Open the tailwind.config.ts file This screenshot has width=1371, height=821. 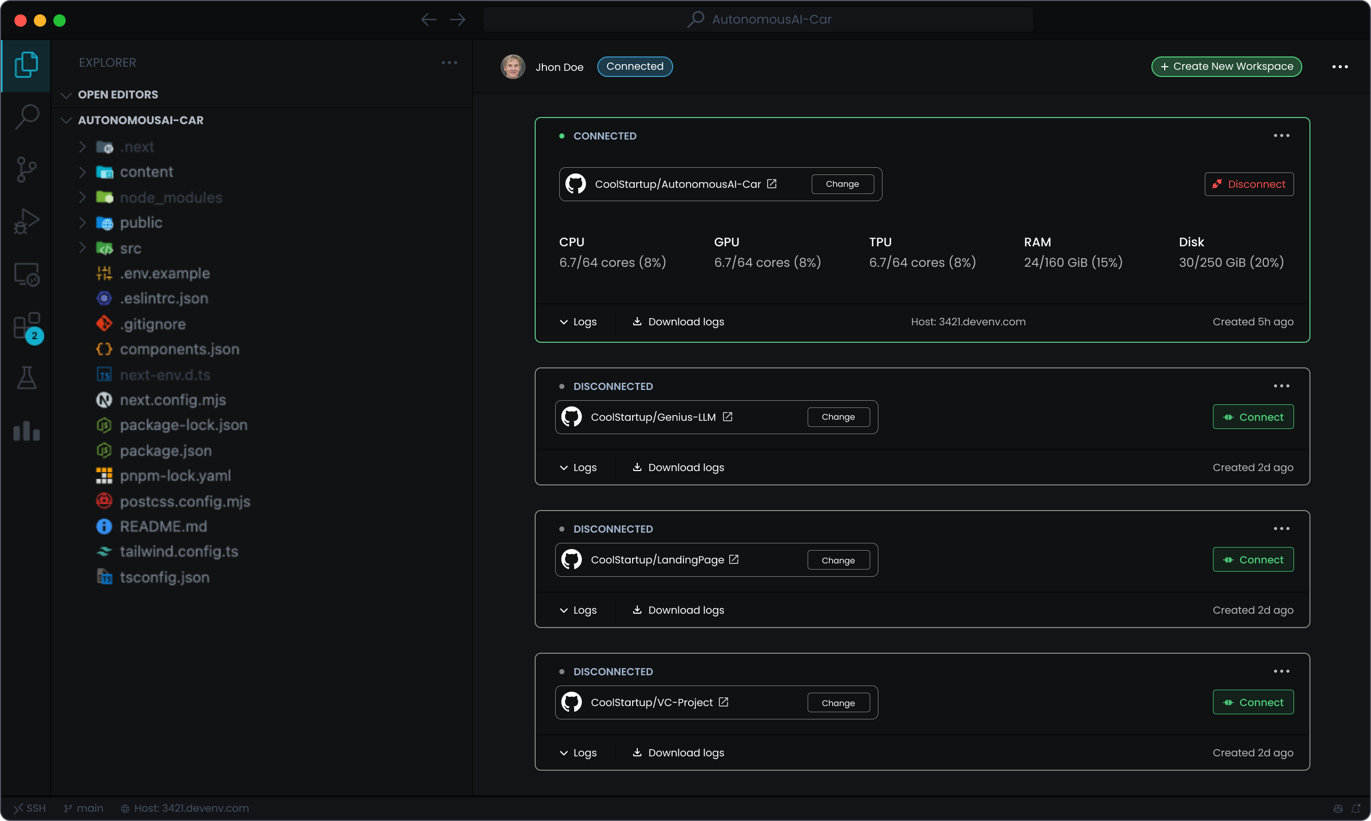pyautogui.click(x=167, y=552)
